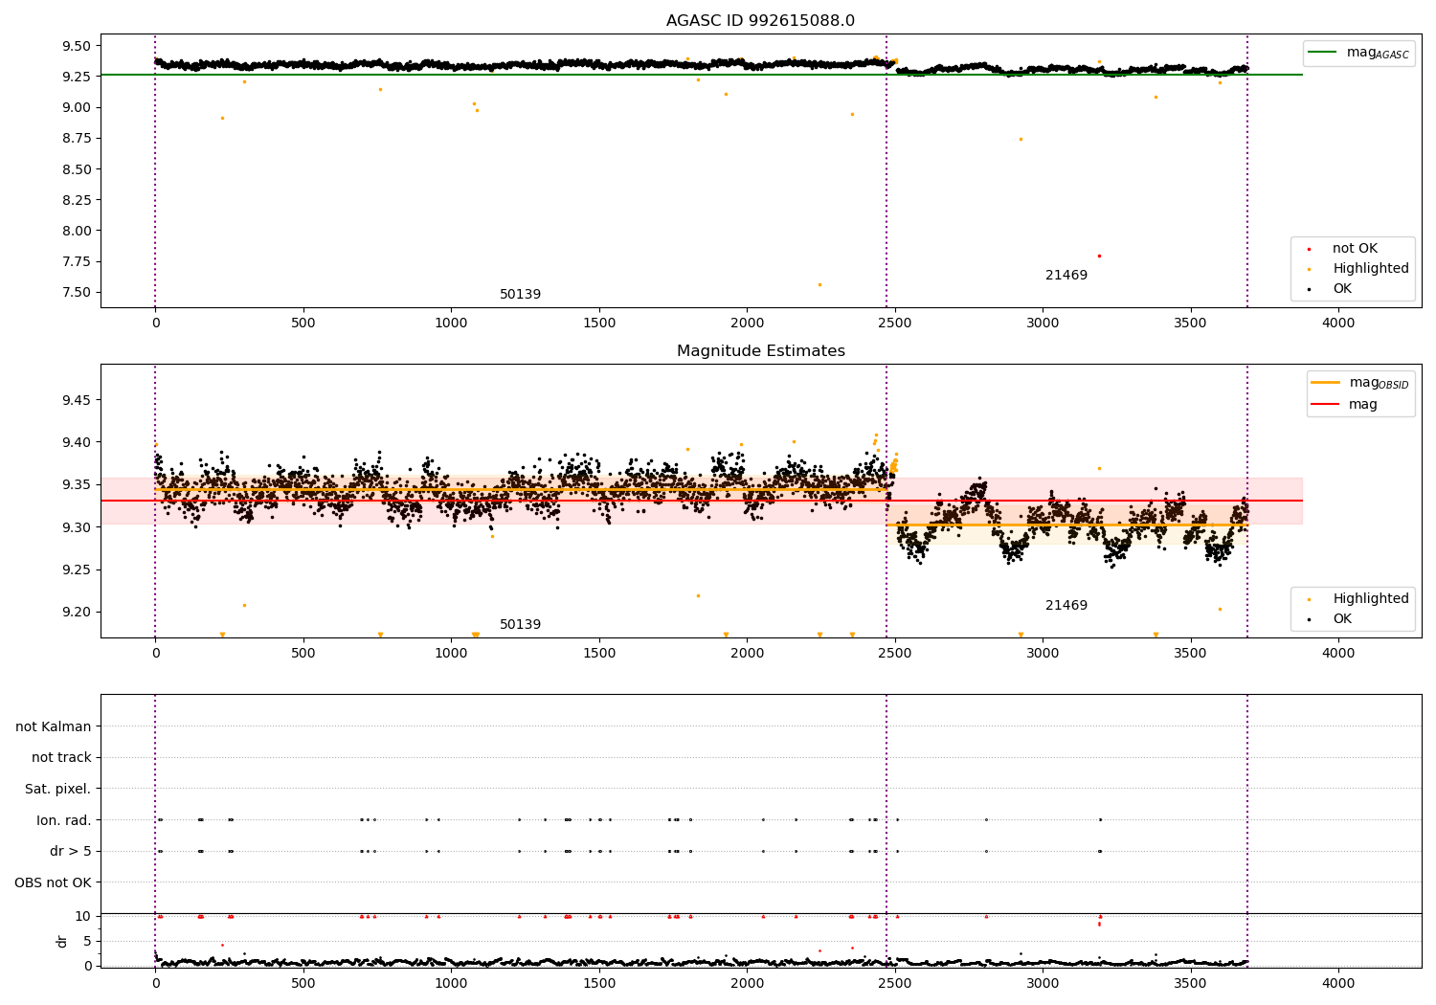This screenshot has height=1005, width=1436.
Task: Click the 'OK' entry in the Magnitude Estimates legend
Action: pos(1342,618)
